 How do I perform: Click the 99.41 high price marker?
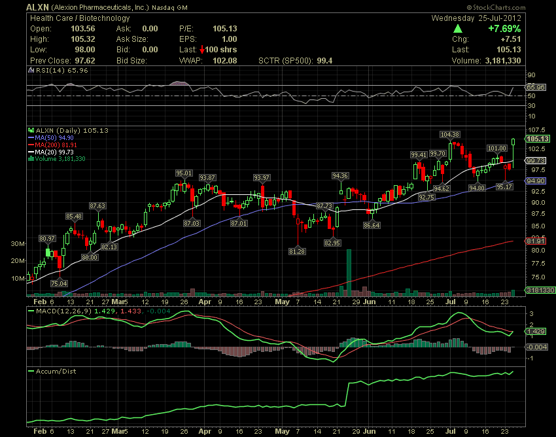[x=419, y=154]
